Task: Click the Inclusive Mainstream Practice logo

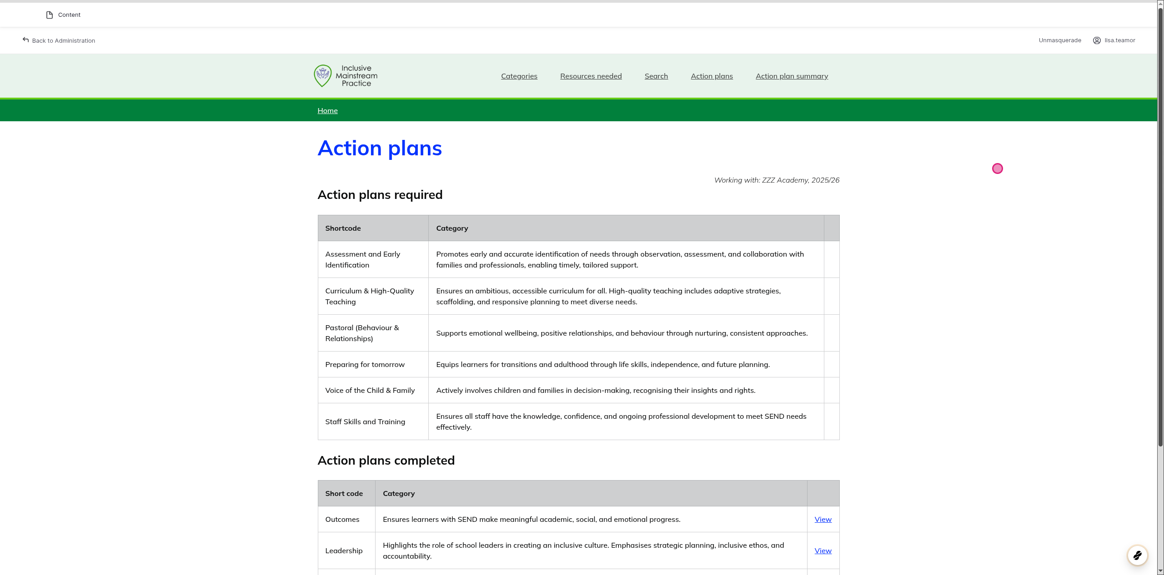Action: [346, 76]
